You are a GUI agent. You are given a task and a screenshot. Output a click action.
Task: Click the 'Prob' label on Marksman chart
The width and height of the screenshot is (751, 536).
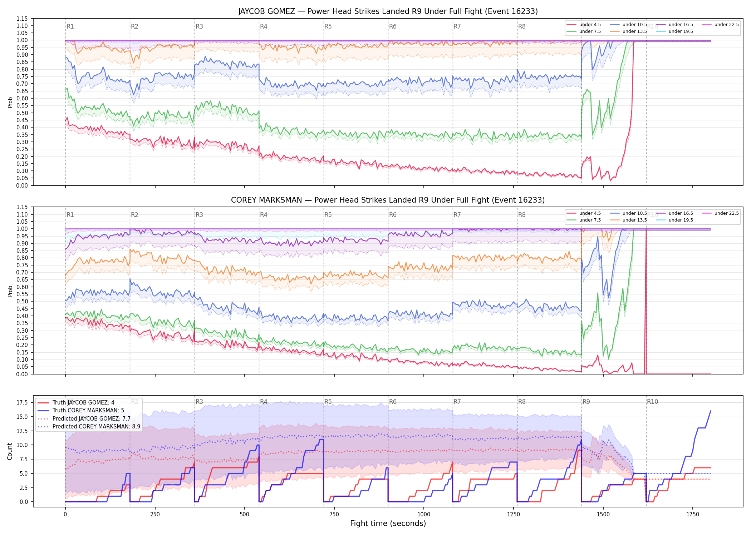tap(10, 291)
